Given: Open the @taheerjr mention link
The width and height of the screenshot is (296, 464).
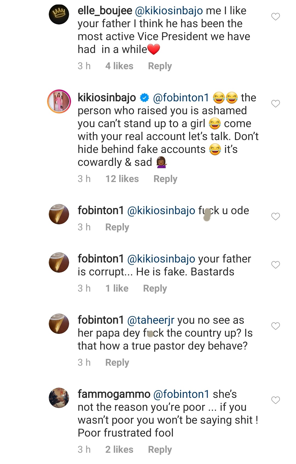Looking at the screenshot, I should coord(151,320).
